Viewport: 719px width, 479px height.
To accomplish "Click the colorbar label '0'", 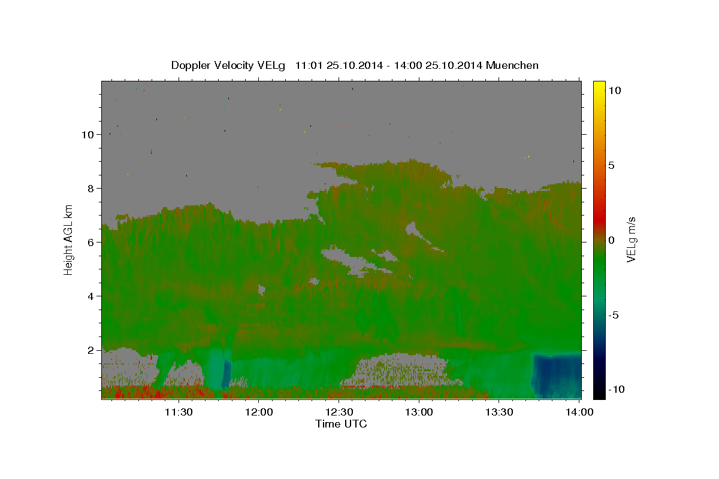I will click(611, 240).
